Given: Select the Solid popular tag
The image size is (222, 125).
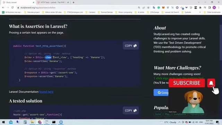Looking at the screenshot, I should click(x=158, y=114).
